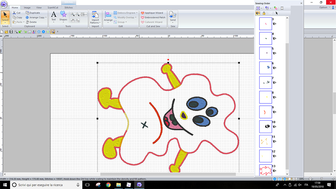Click the Windows Start button
Viewport: 336px width, 189px height.
tap(5, 185)
